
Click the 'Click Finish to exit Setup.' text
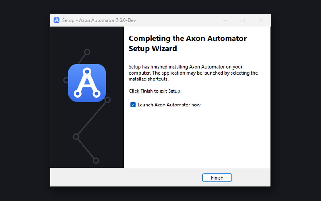click(155, 91)
